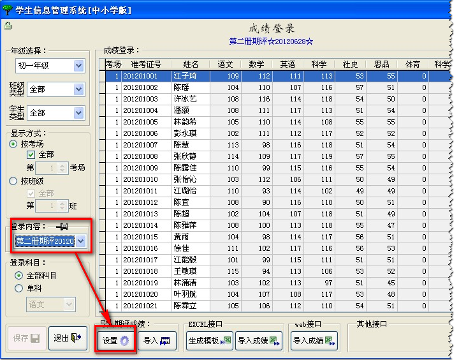The height and width of the screenshot is (360, 459).
Task: Click the 思品 column header
Action: [382, 64]
